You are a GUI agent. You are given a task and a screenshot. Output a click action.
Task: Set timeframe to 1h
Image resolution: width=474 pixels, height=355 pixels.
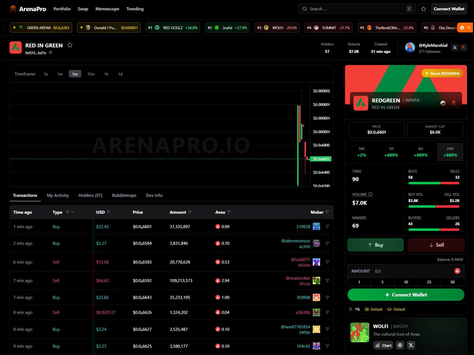(106, 74)
